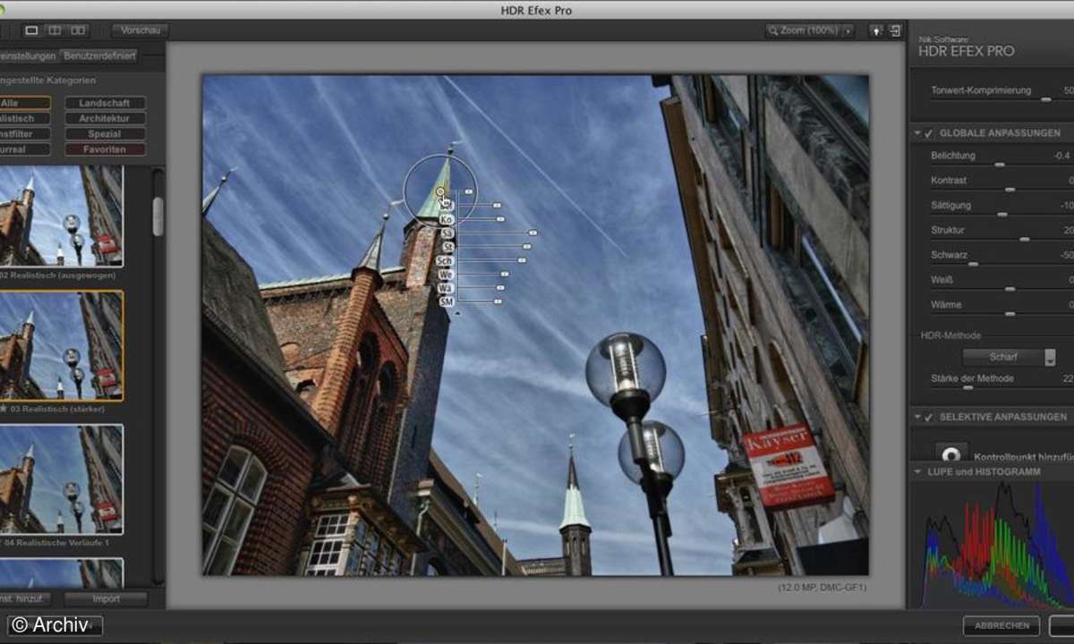1074x644 pixels.
Task: Select the Architektur category filter
Action: (105, 118)
